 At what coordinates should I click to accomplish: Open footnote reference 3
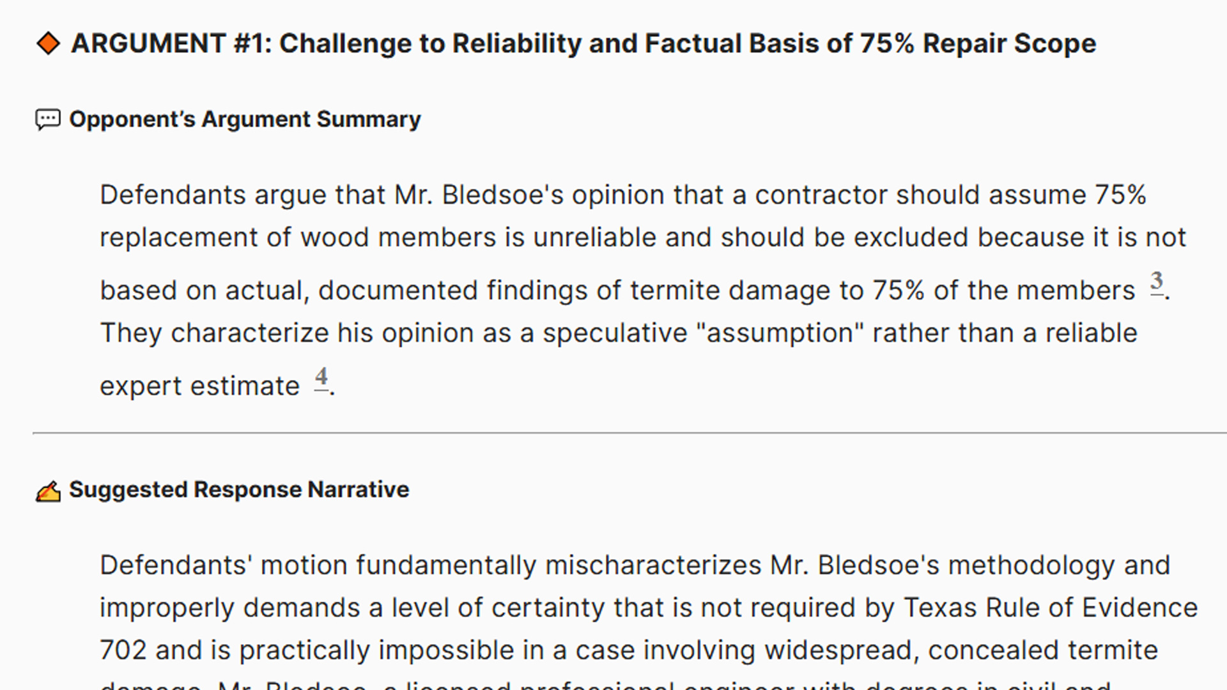(x=1157, y=282)
